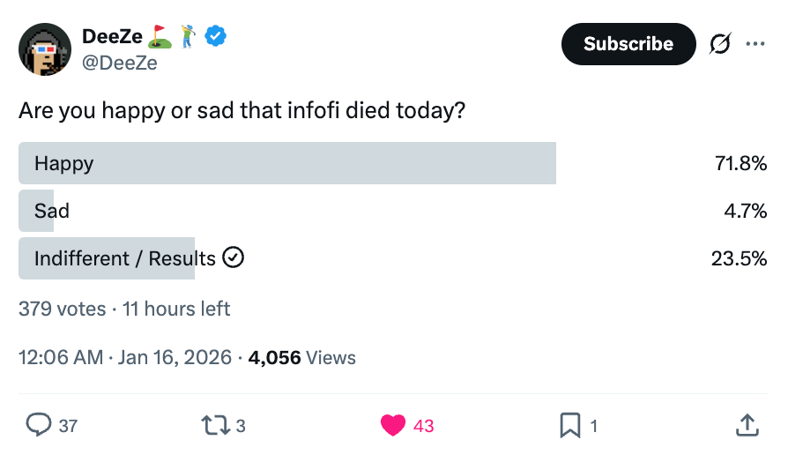Click the blue verified badge

217,36
